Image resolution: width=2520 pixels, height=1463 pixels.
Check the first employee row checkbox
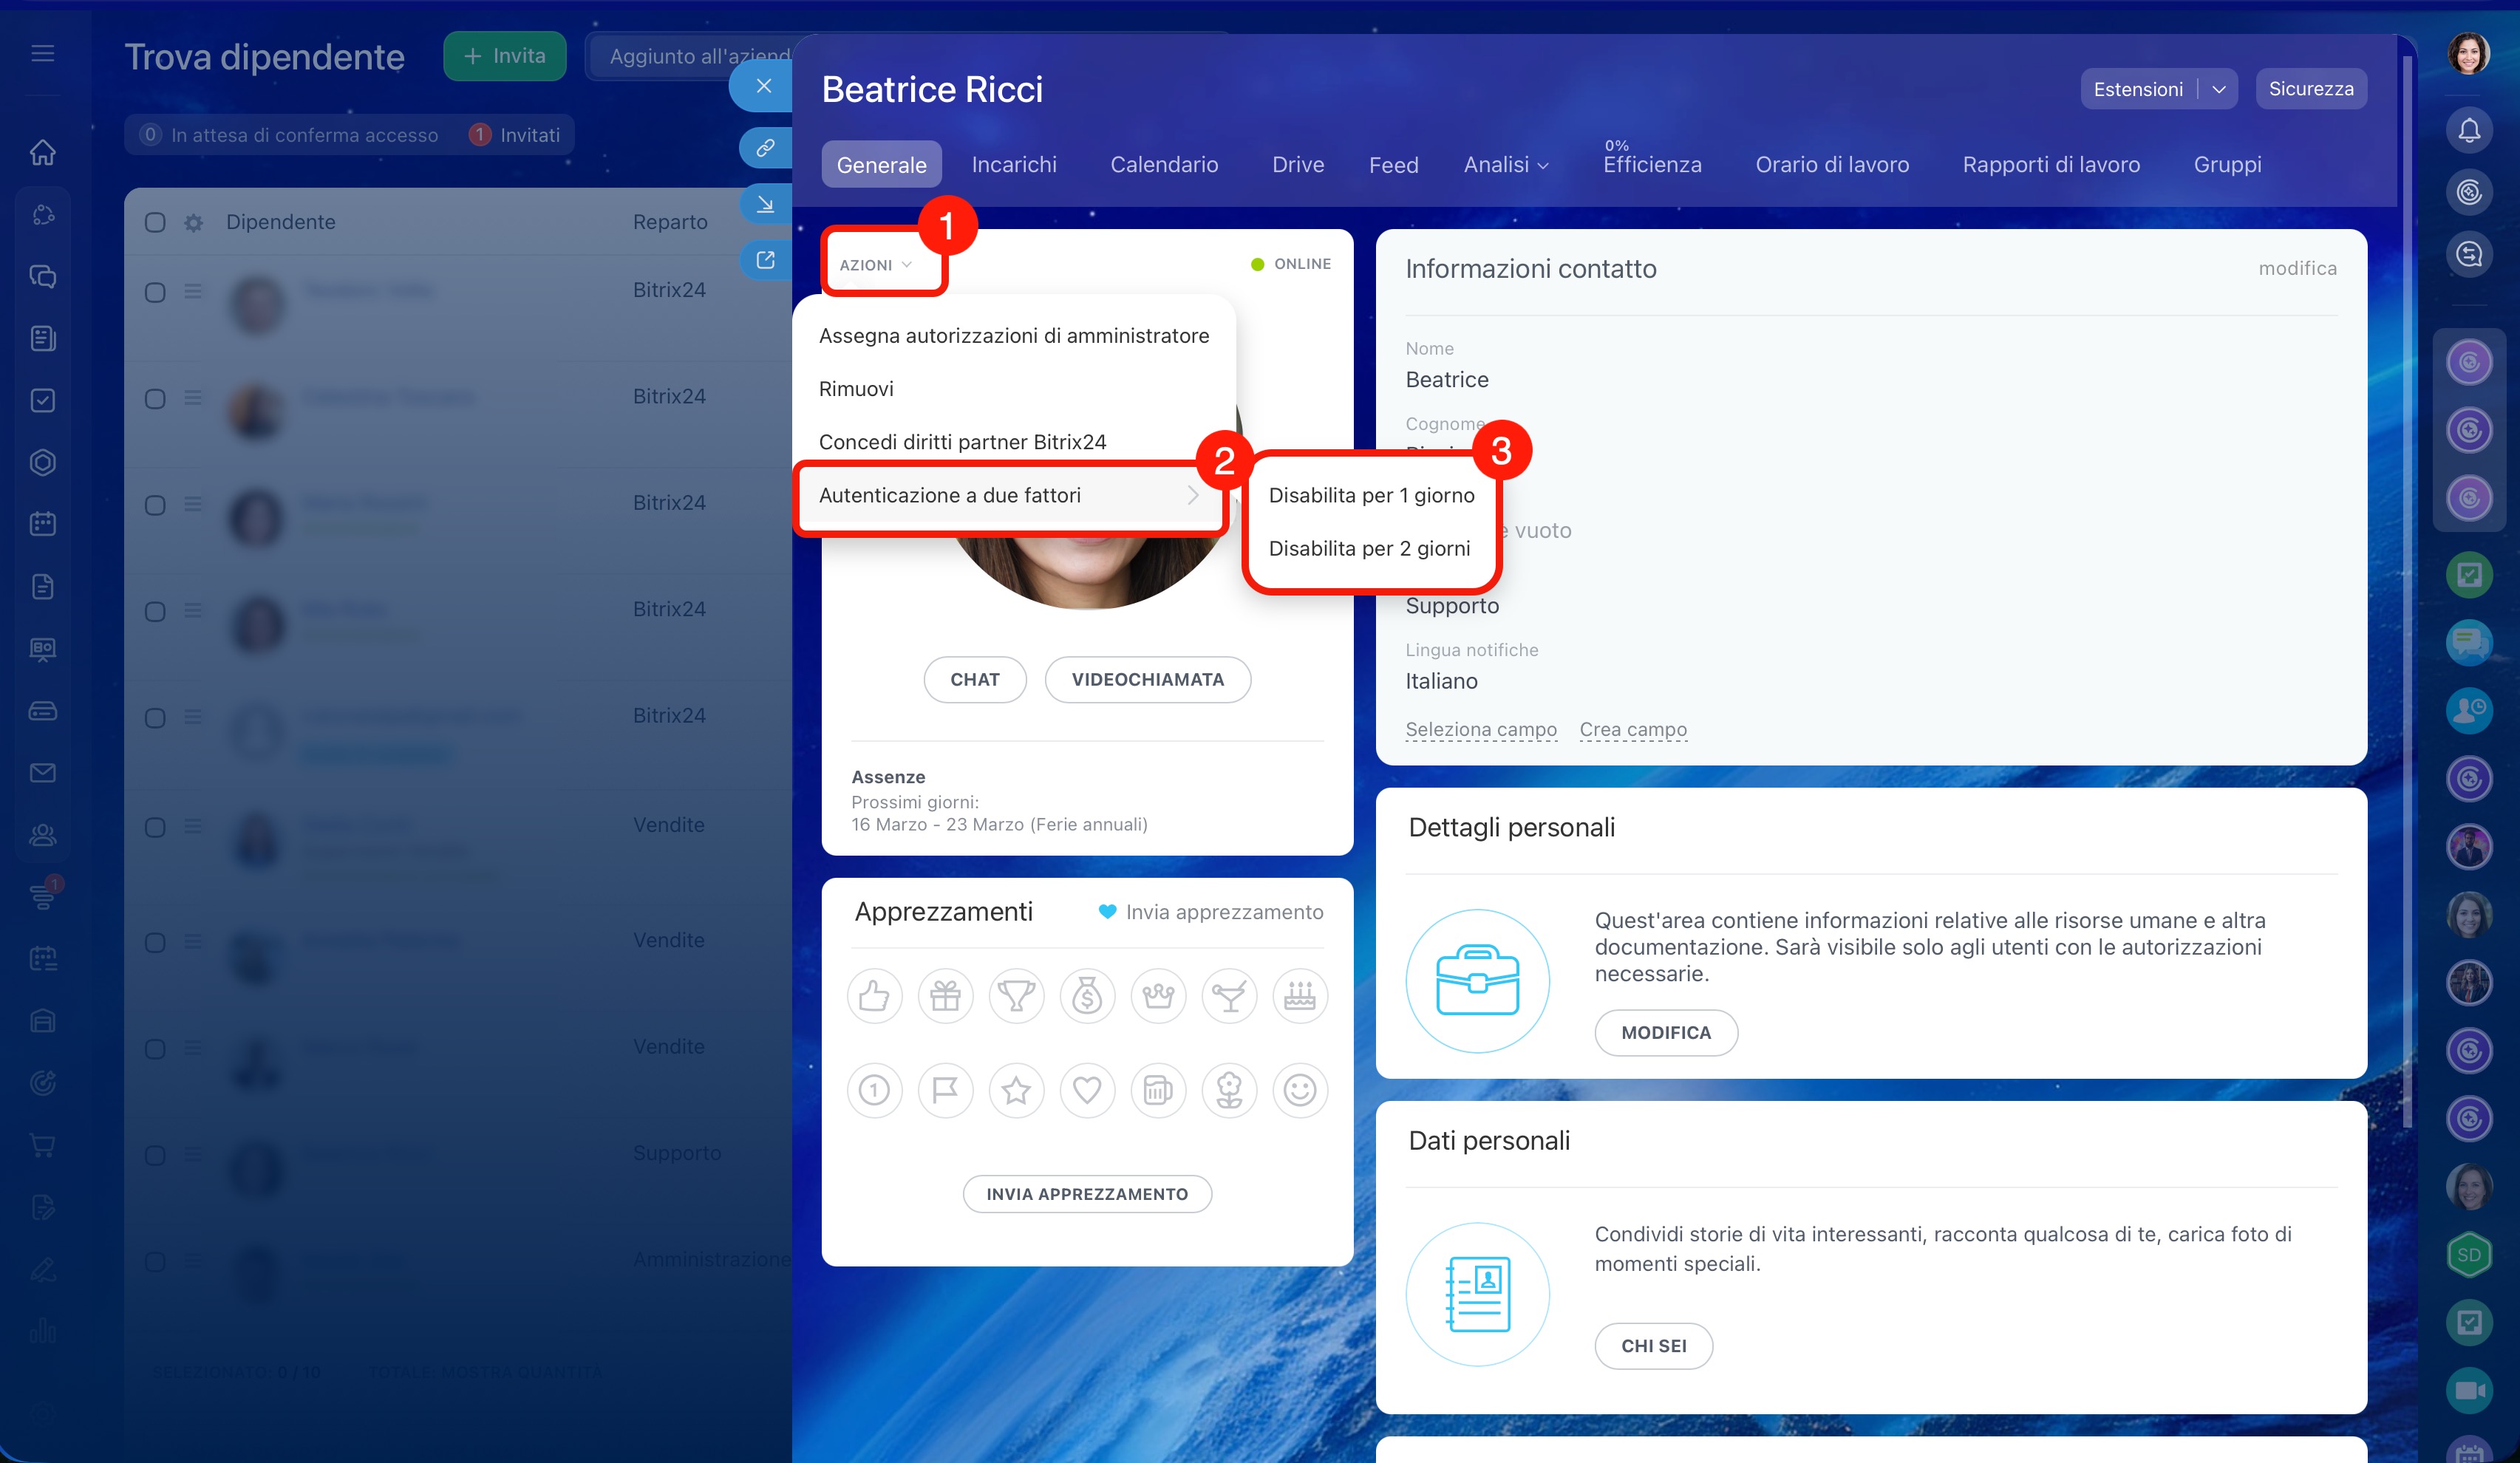[x=155, y=292]
